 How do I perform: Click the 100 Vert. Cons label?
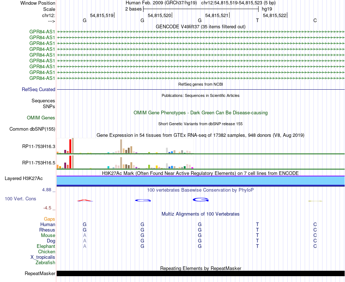click(20, 199)
